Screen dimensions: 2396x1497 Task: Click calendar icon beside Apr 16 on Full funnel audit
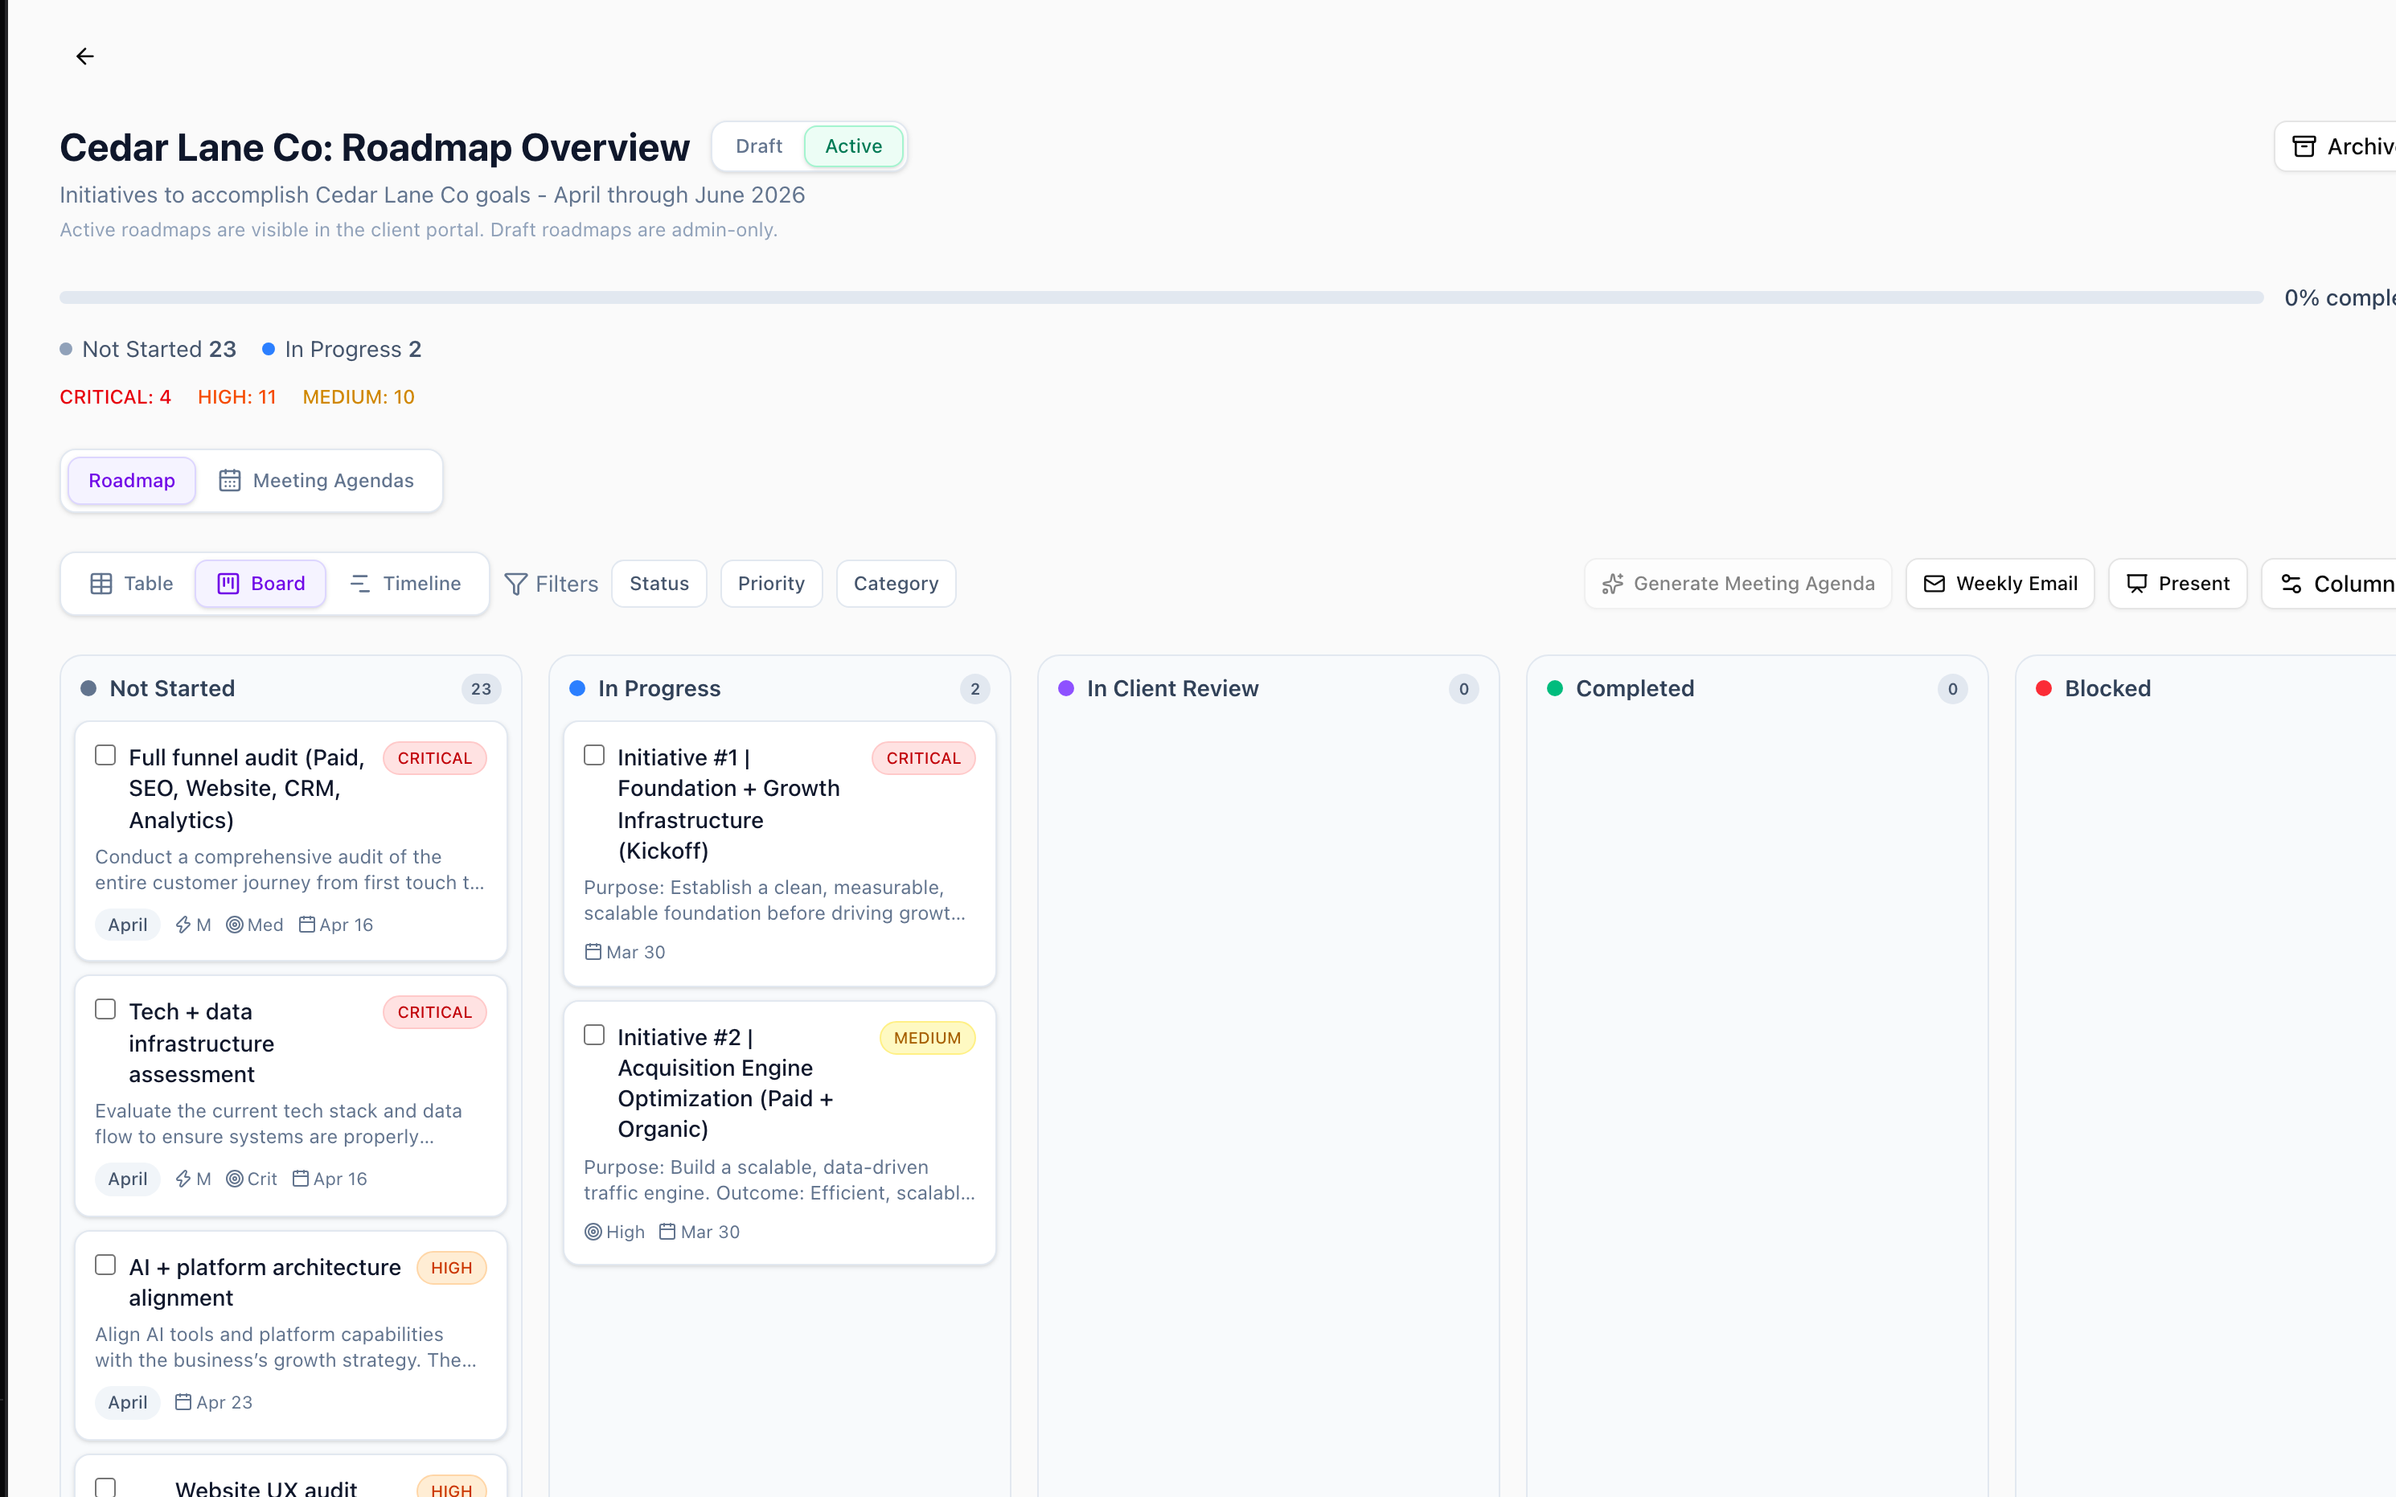307,925
